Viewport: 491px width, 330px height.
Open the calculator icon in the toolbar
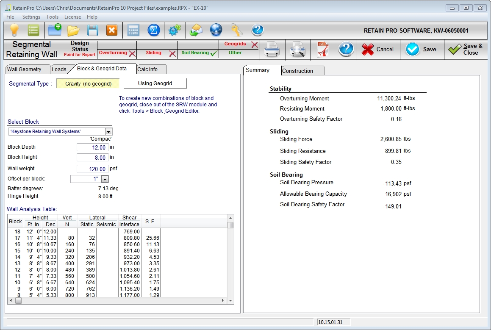point(133,30)
